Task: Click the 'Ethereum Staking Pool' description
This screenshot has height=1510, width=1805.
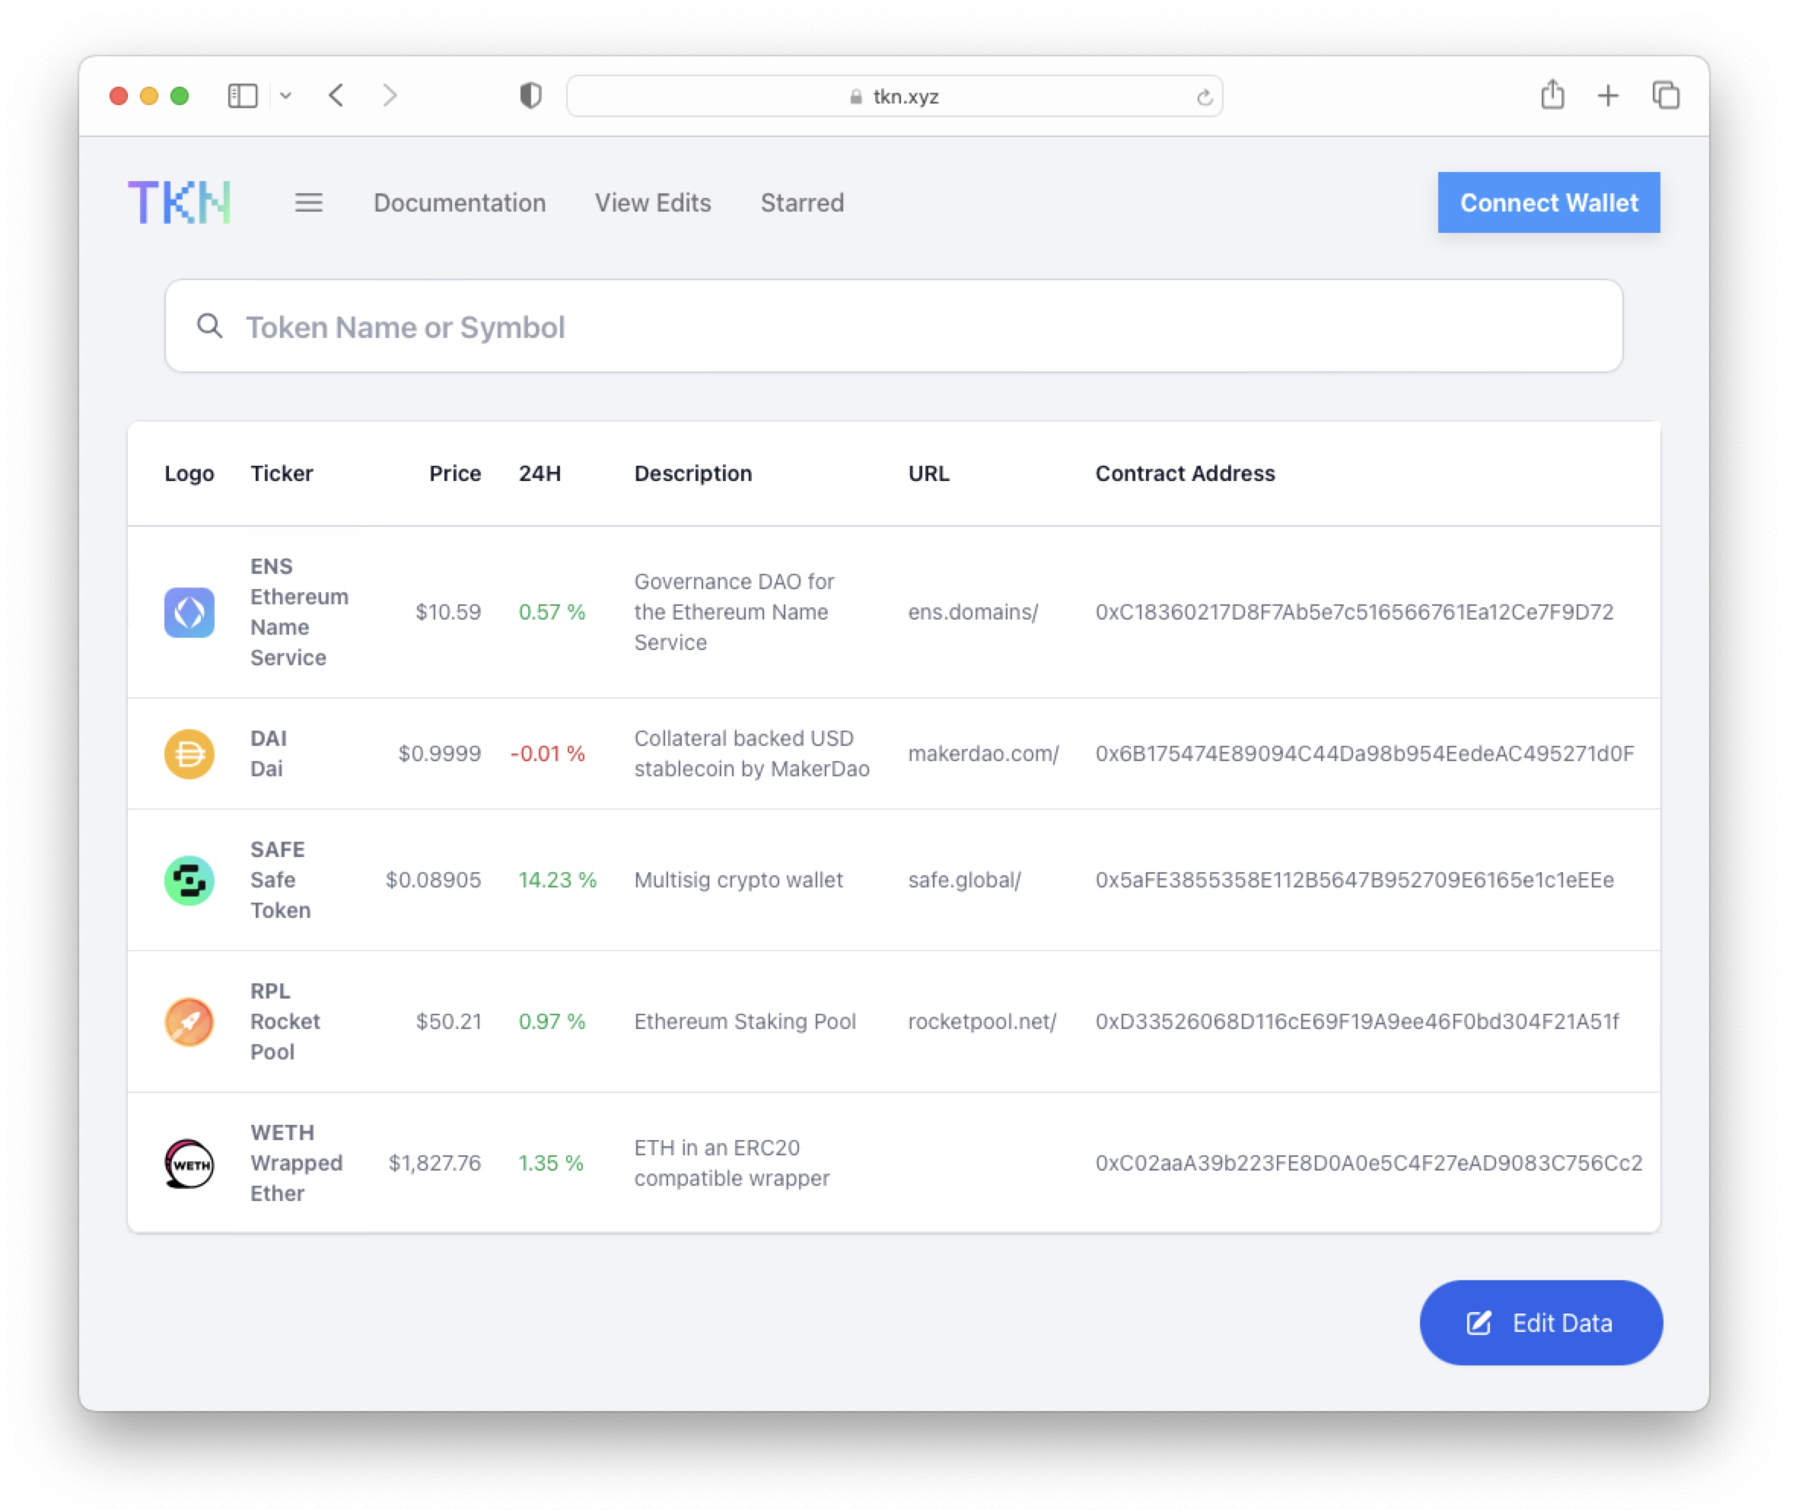Action: click(x=745, y=1021)
